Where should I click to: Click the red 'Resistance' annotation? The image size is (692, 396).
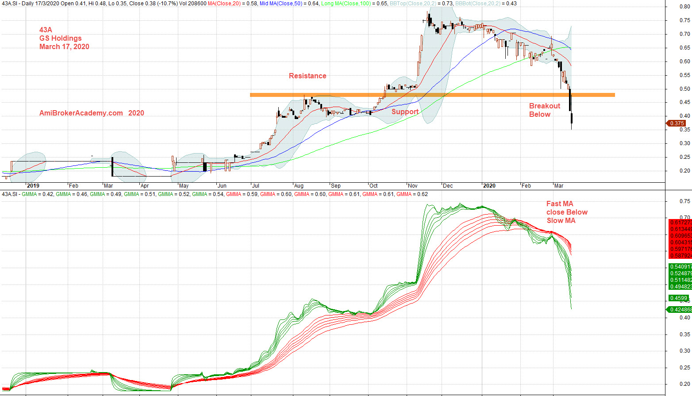[308, 76]
